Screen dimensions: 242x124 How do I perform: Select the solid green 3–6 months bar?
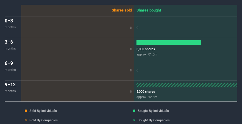[169, 43]
